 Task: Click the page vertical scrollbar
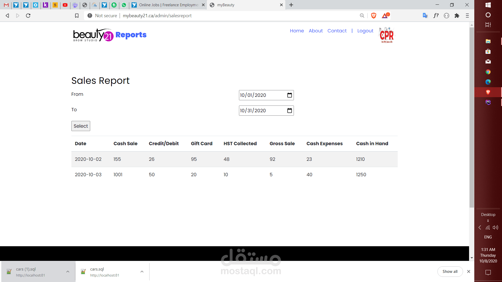coord(472,118)
